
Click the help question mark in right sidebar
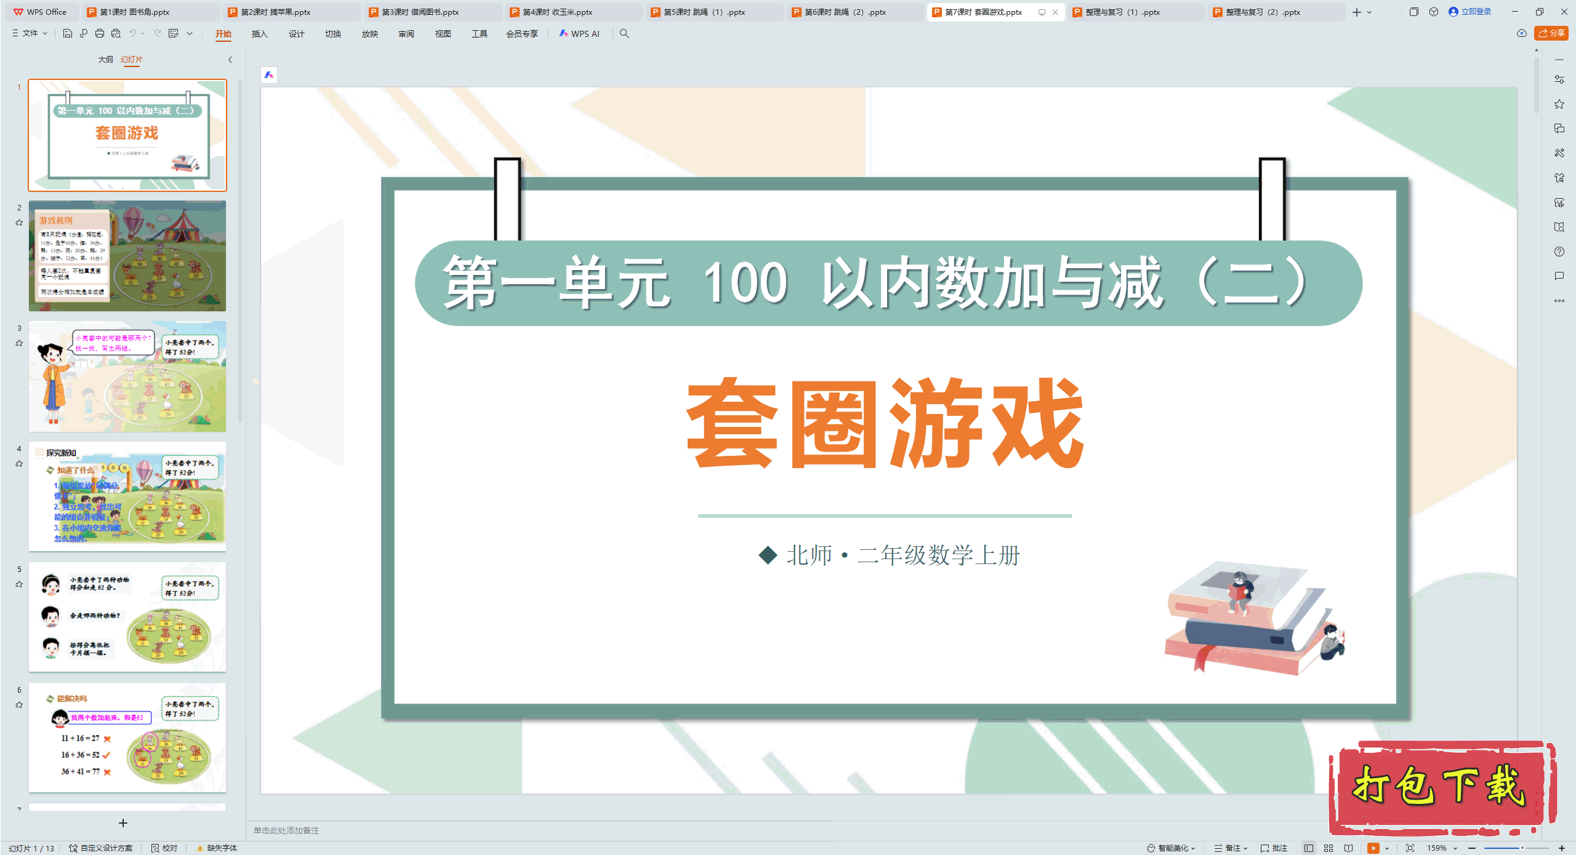point(1559,252)
